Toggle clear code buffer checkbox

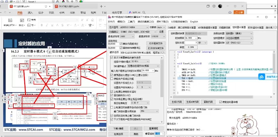coord(121,44)
